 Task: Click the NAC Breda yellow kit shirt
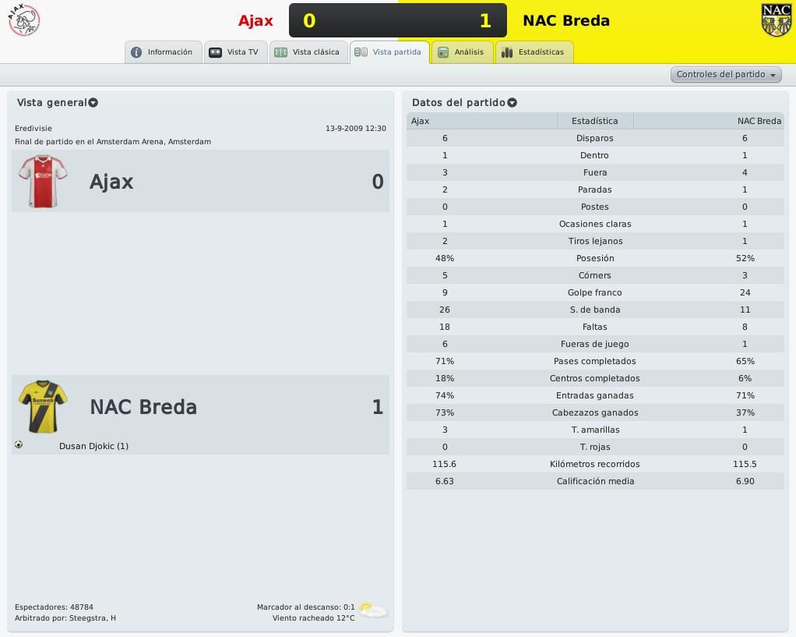43,407
